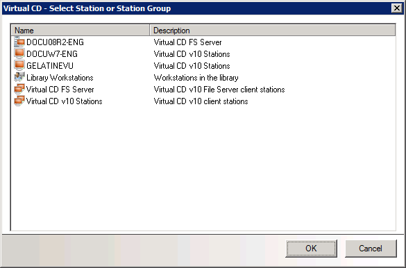Click the Virtual CD v10 Stations group icon
Screen dimensions: 406x268
coord(19,101)
